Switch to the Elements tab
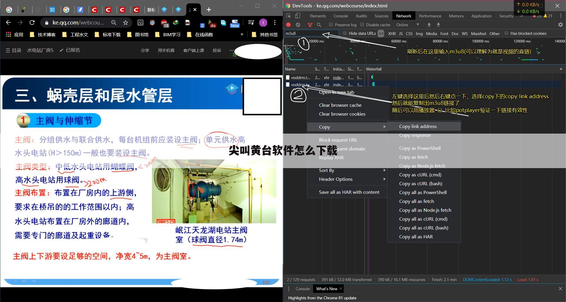Viewport: 566px width, 302px height. pyautogui.click(x=318, y=16)
